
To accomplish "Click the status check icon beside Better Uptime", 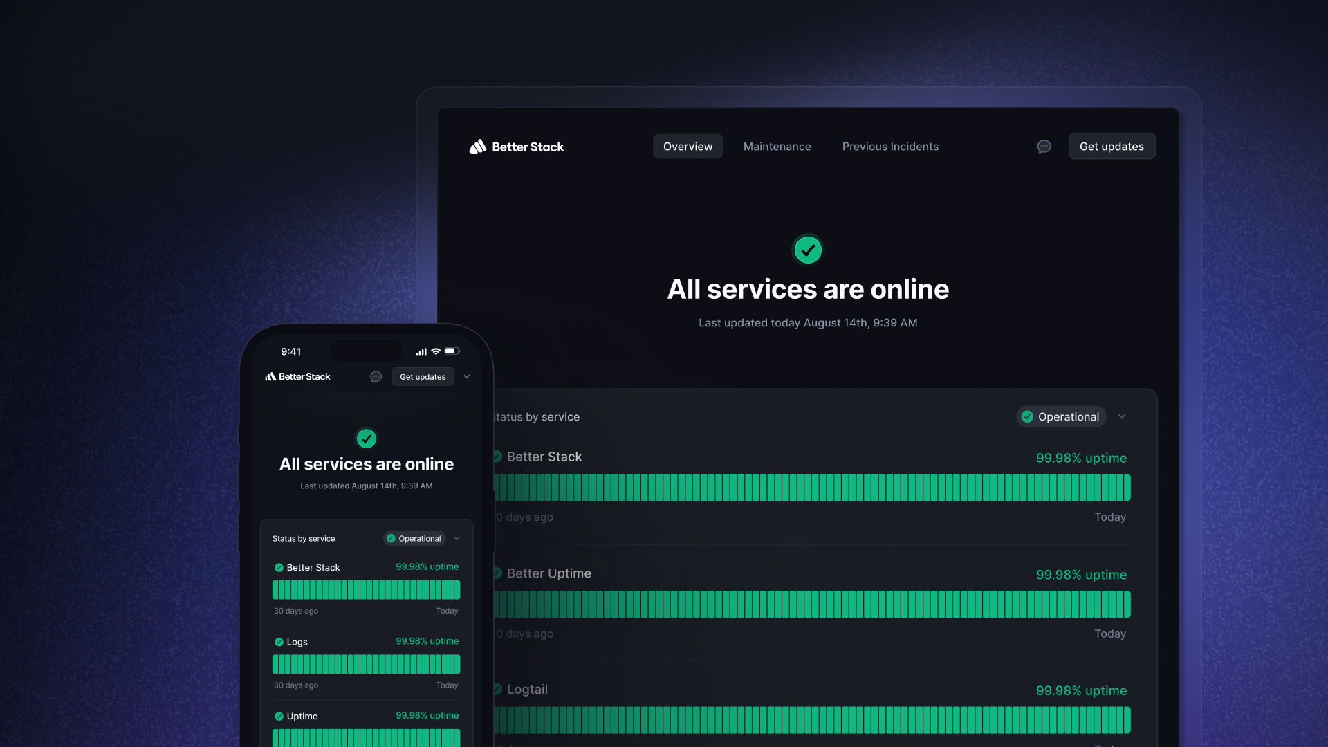I will point(495,573).
